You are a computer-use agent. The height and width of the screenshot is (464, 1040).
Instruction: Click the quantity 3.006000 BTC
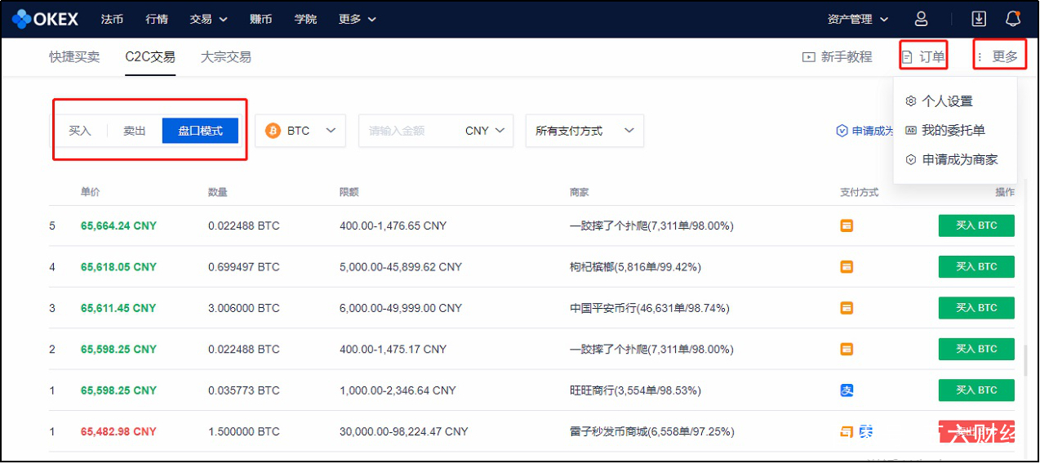(244, 308)
